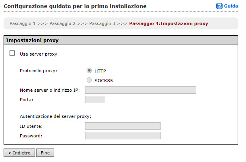Click the Fine button to finish

tap(45, 153)
